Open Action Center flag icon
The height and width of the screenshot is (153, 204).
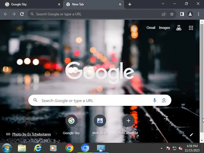[x=168, y=148]
